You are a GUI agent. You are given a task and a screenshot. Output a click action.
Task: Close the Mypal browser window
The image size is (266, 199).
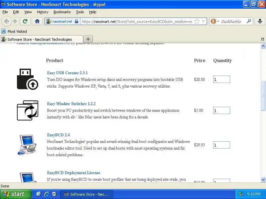coord(262,4)
